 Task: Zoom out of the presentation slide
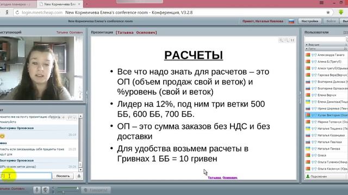tap(287, 40)
